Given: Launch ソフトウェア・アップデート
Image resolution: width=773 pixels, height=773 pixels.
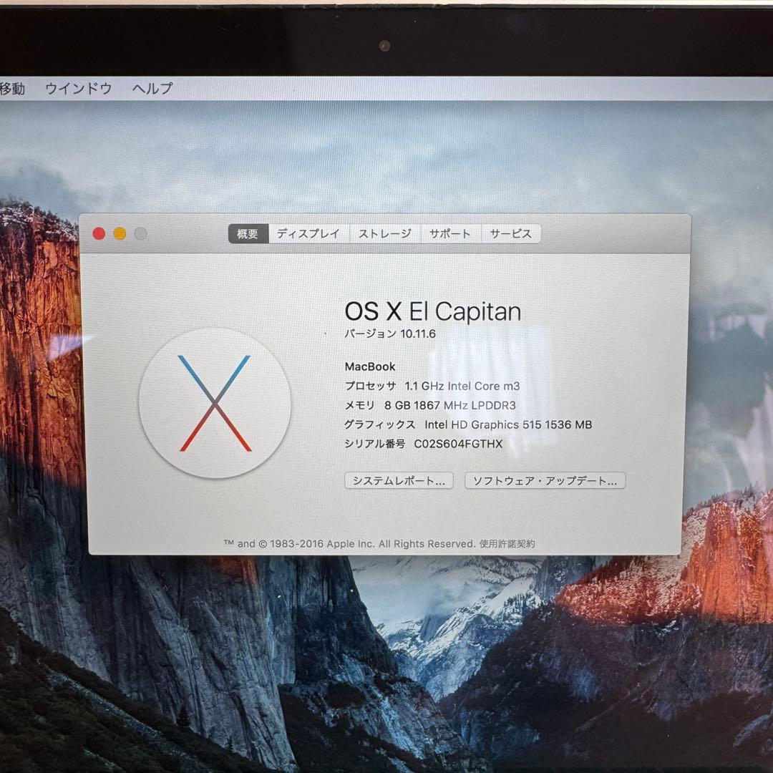Looking at the screenshot, I should tap(544, 480).
